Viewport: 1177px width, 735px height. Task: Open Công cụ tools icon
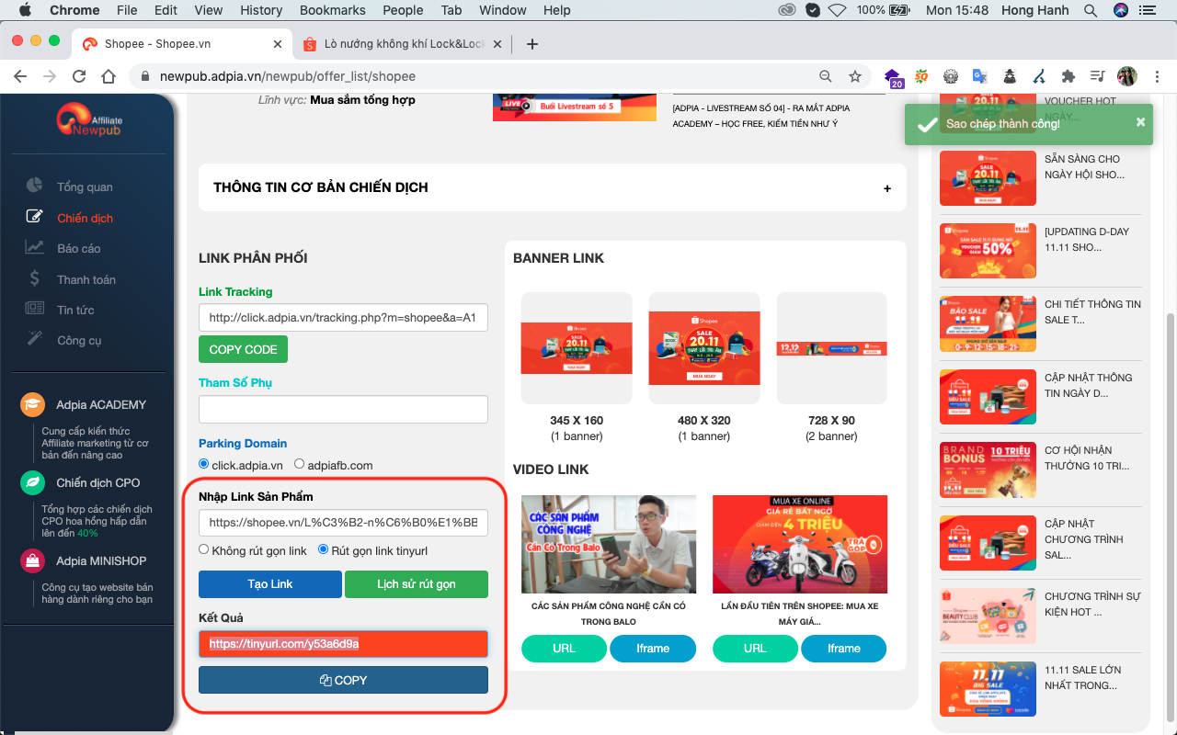34,339
